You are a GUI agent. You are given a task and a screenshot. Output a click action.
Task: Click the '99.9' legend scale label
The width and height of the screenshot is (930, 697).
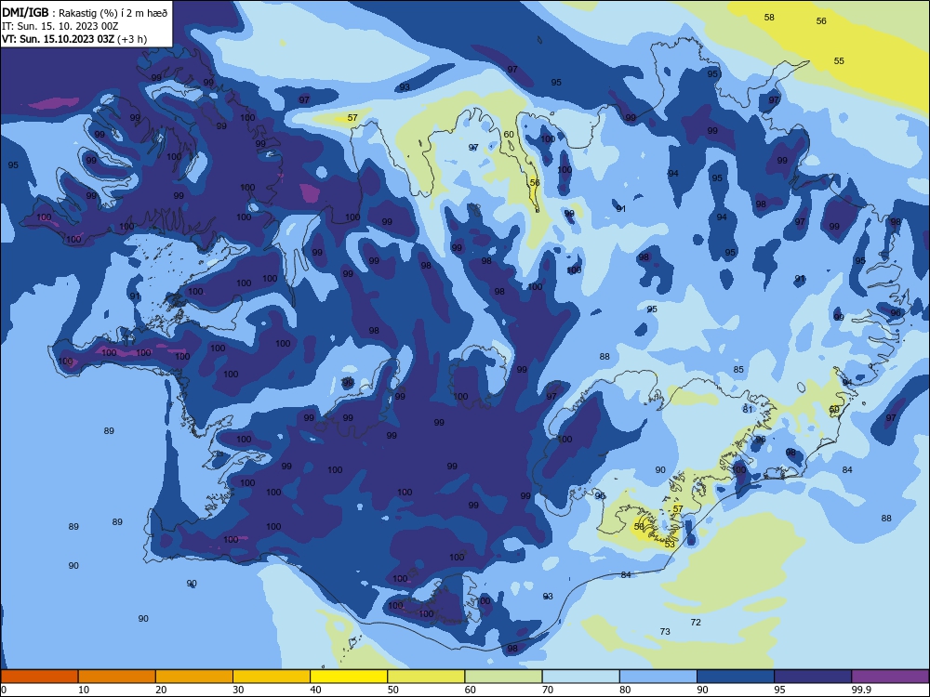(x=860, y=690)
